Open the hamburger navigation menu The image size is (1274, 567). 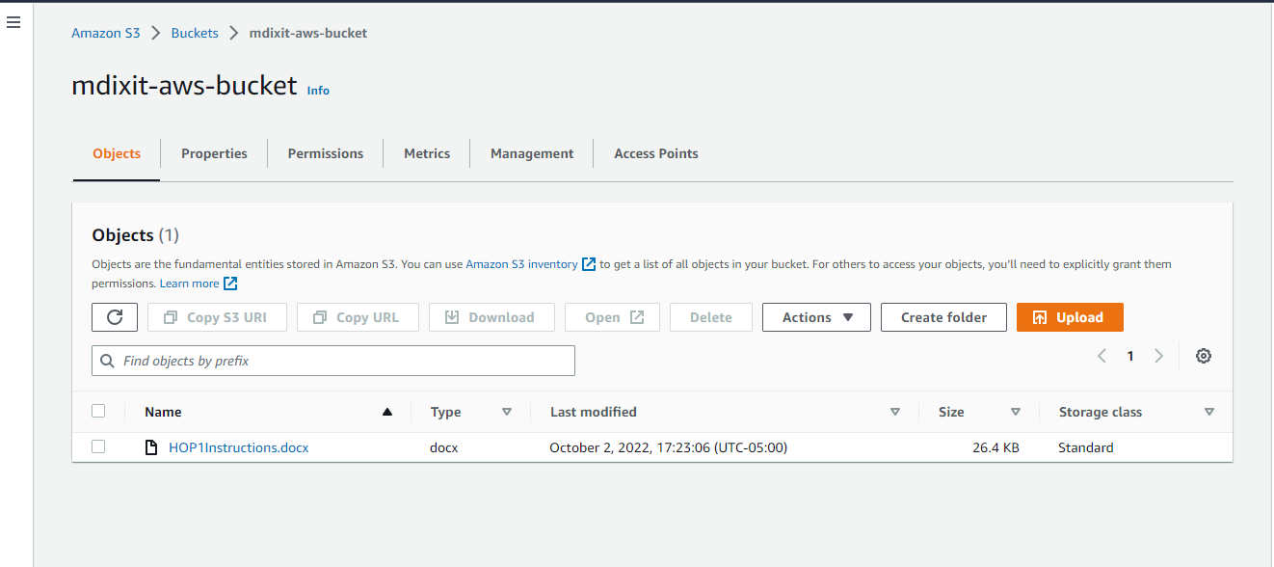[x=13, y=21]
